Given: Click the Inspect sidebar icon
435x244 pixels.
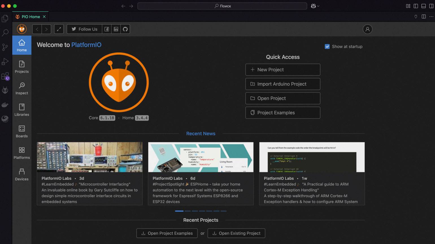Looking at the screenshot, I should 22,88.
